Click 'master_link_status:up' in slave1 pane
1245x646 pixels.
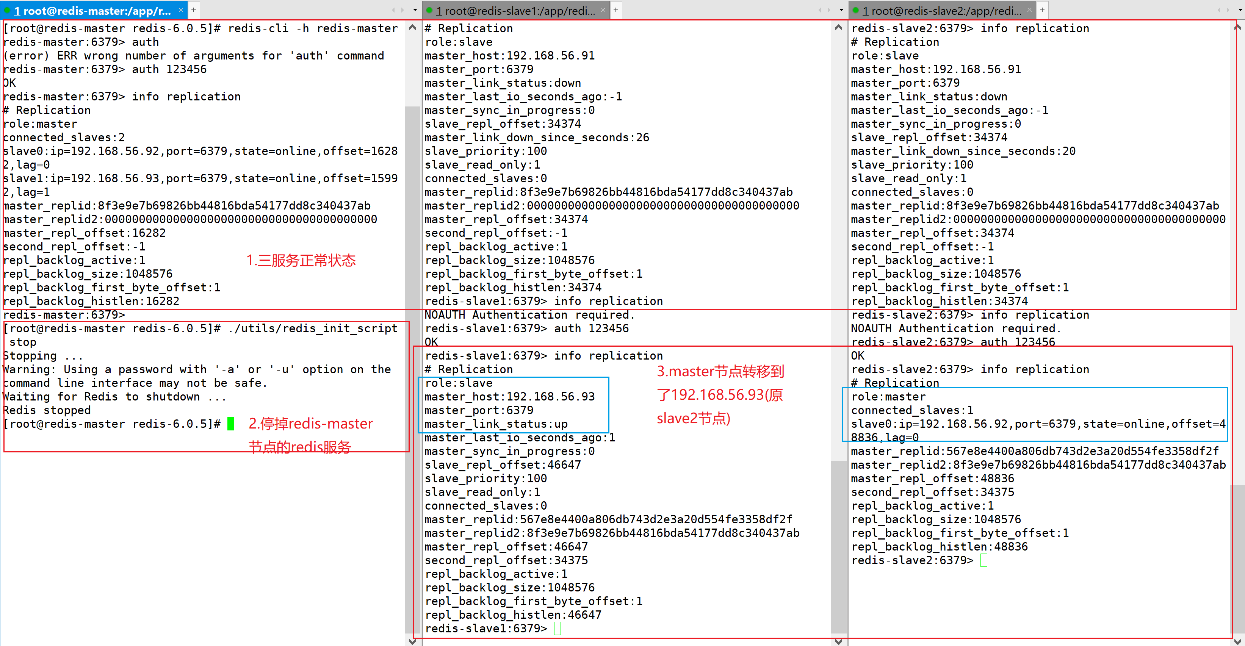point(496,424)
